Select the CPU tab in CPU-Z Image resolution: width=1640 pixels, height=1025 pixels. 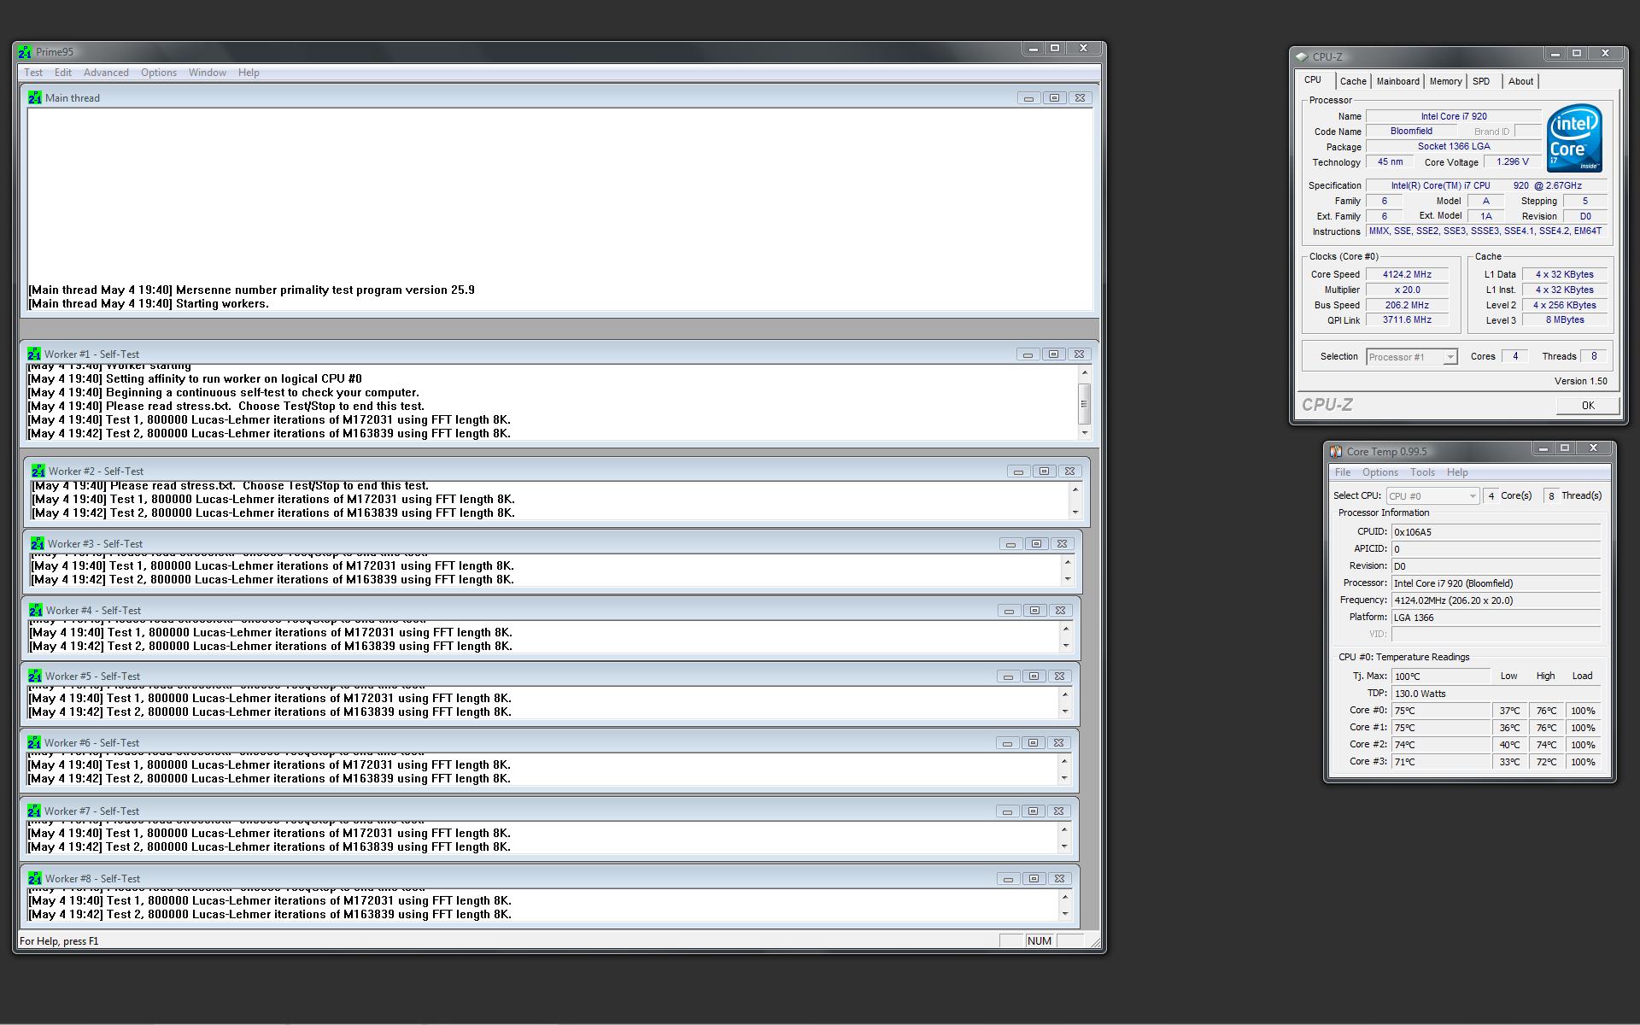[1313, 80]
